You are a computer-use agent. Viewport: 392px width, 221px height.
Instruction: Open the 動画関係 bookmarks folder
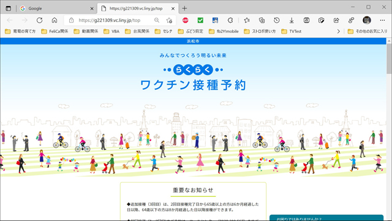86,31
